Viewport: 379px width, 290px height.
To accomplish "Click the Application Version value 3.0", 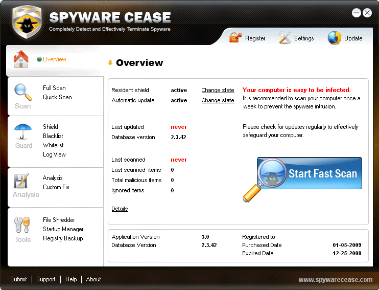I will tap(205, 237).
